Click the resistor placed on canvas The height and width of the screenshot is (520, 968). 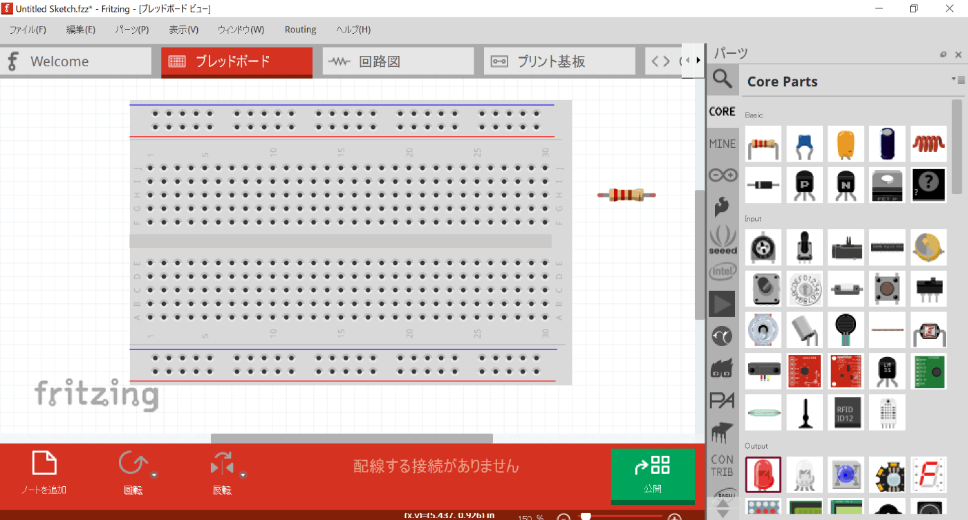coord(627,195)
